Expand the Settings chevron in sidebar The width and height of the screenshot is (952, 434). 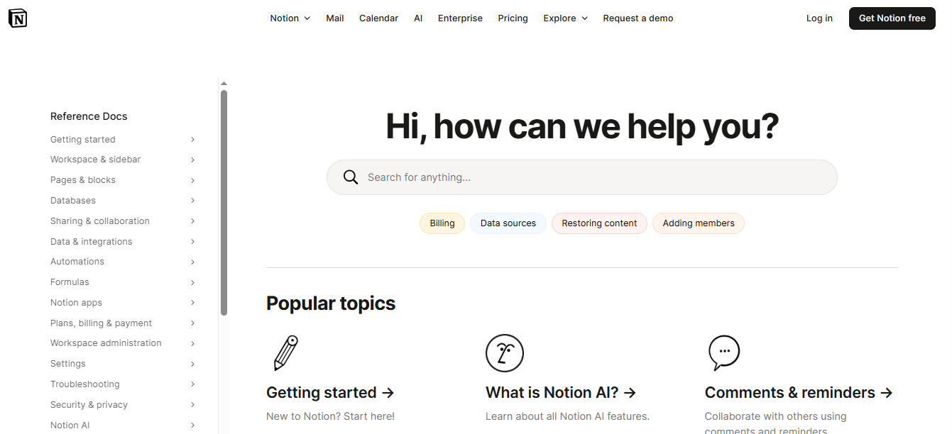(x=192, y=364)
